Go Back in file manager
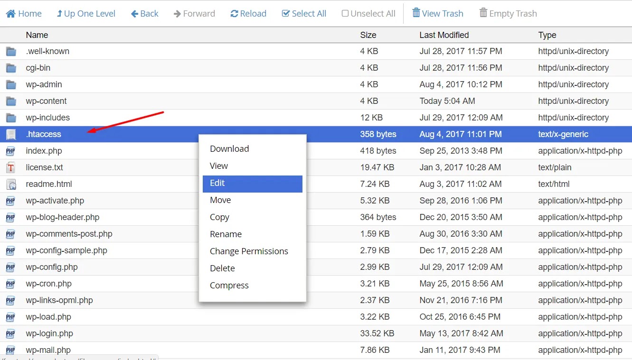Screen dimensions: 632x360 (145, 13)
